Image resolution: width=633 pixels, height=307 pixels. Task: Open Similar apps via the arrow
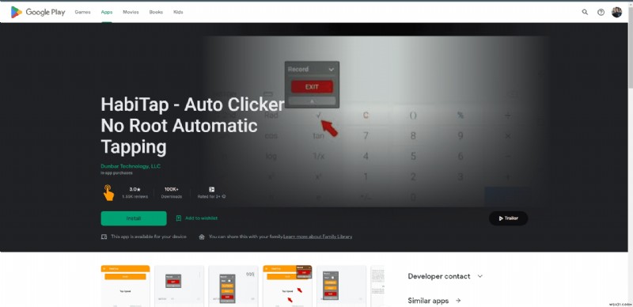pyautogui.click(x=458, y=301)
